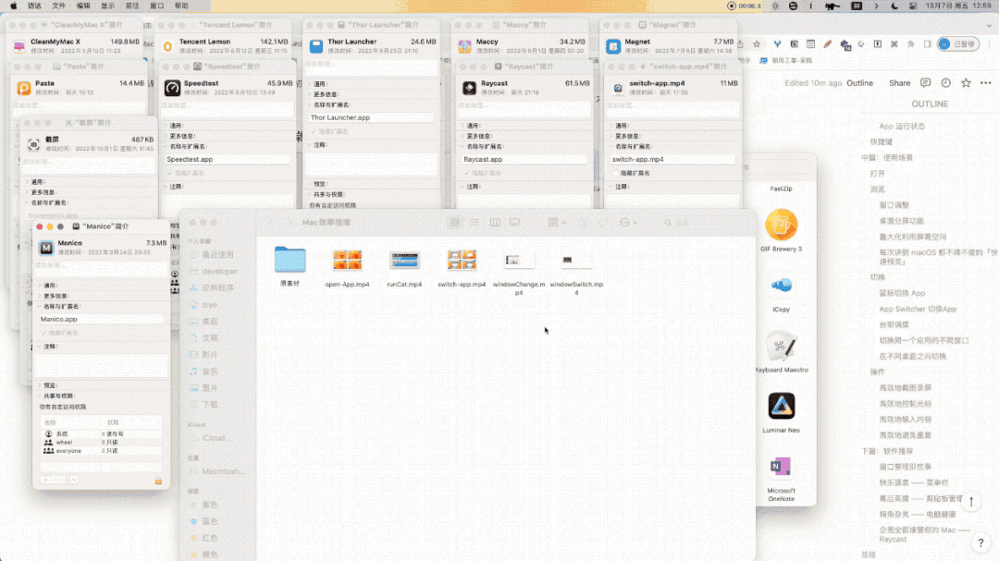Image resolution: width=999 pixels, height=561 pixels.
Task: Open privilege dropdown for wheel in Manico info
Action: 112,443
